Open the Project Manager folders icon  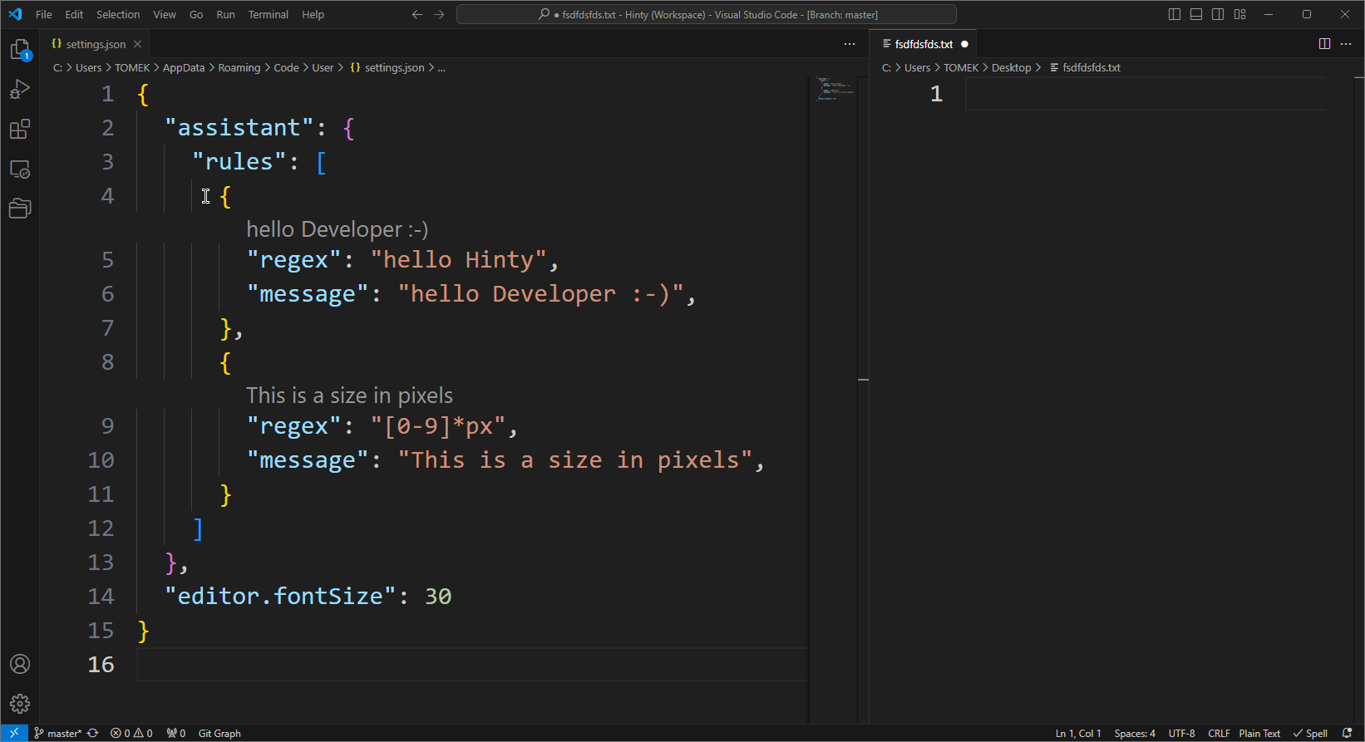(x=20, y=209)
